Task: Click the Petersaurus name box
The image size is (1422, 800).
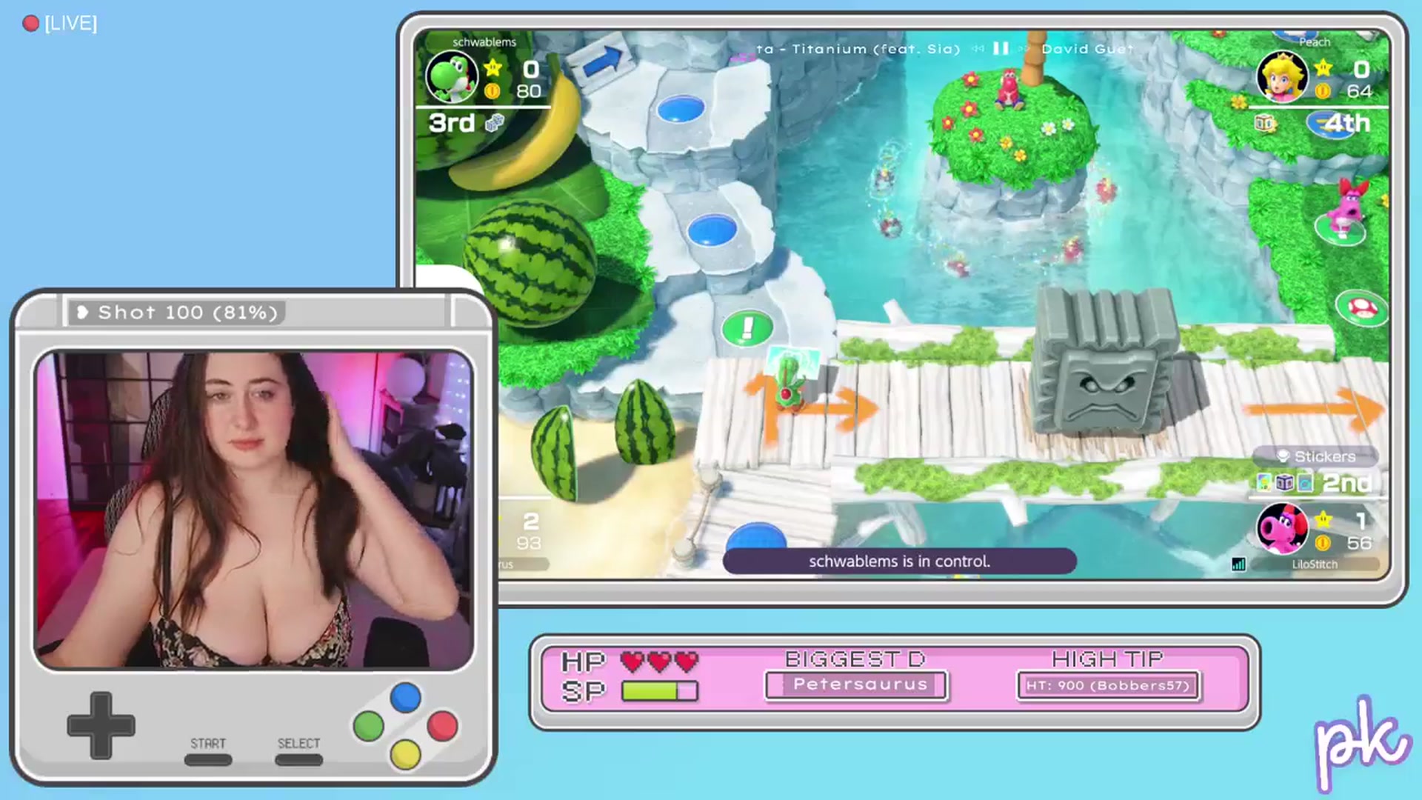Action: [856, 685]
